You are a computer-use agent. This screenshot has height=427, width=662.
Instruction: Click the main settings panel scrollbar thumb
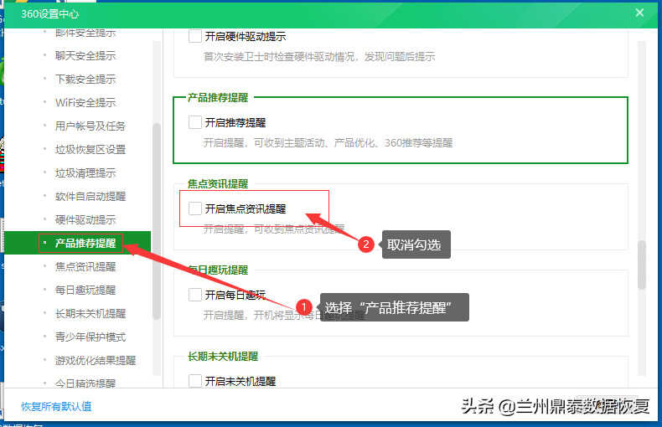tap(642, 265)
